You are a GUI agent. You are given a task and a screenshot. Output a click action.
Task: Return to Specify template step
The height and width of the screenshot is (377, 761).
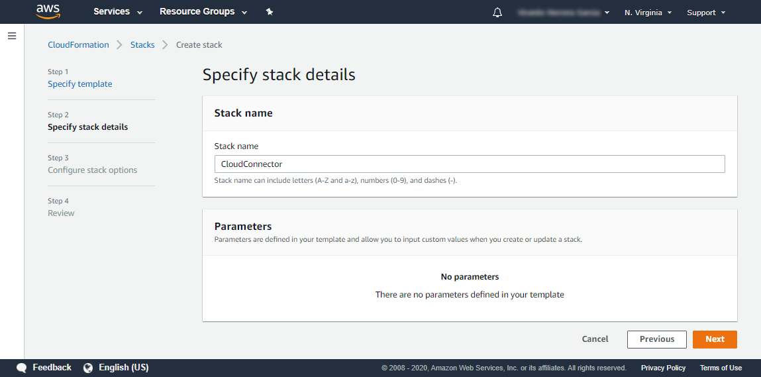point(80,84)
